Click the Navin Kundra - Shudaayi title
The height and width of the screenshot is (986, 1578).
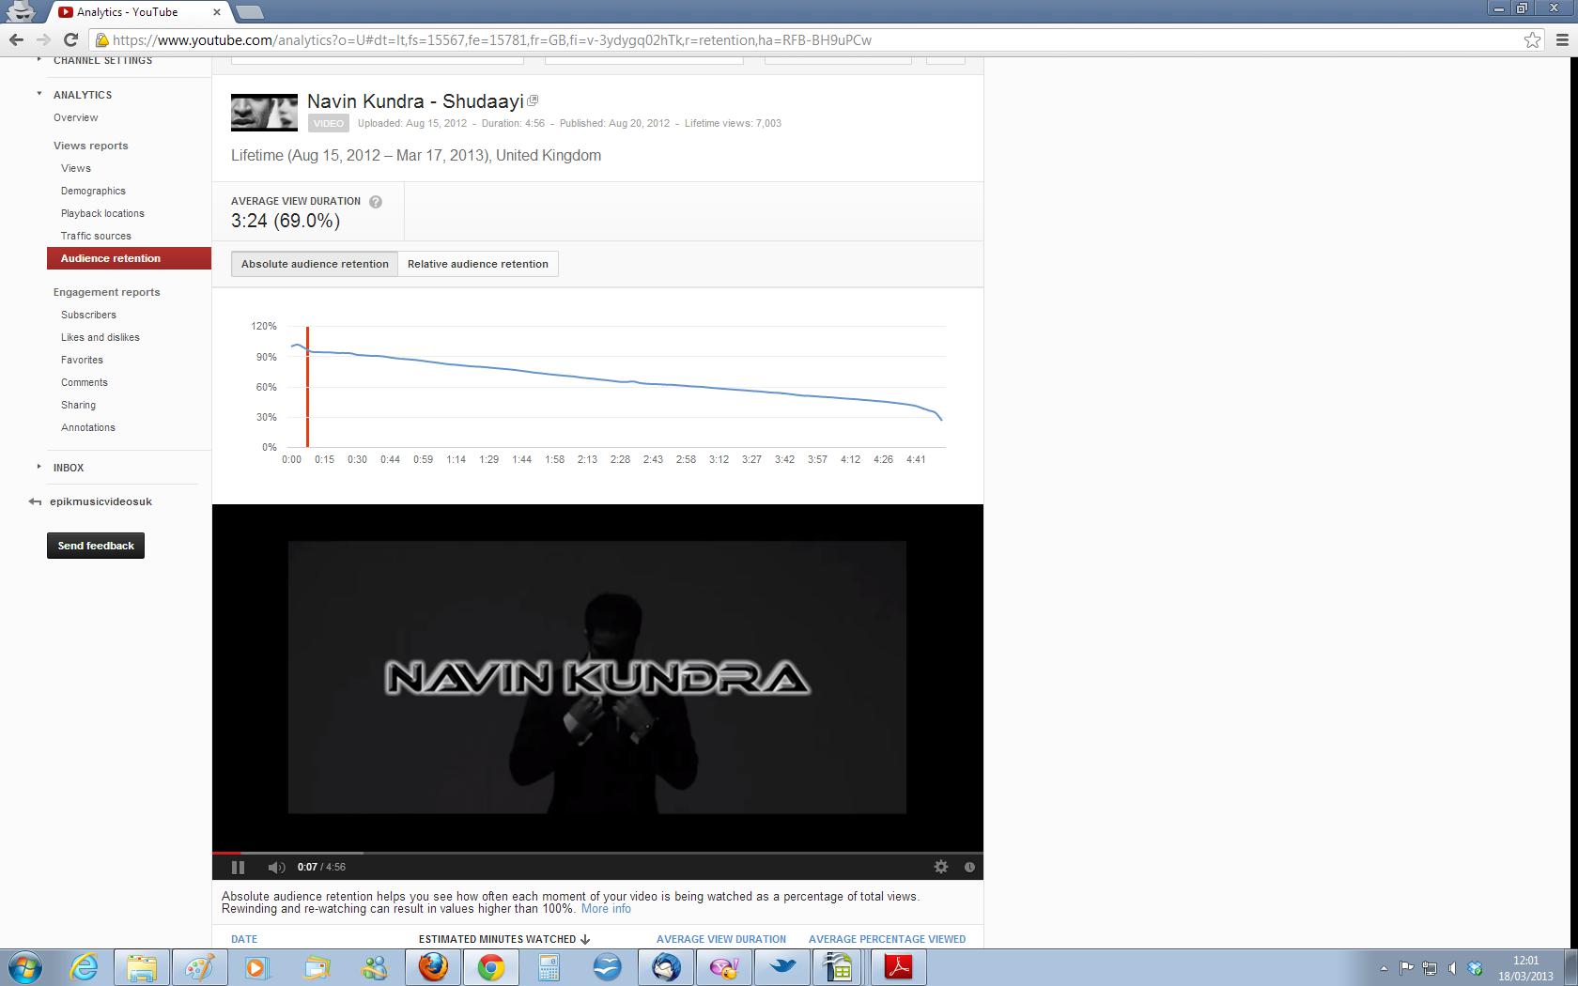coord(415,101)
